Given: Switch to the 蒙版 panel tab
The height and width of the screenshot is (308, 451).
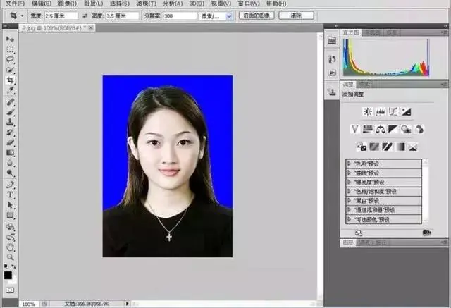Looking at the screenshot, I should [364, 84].
